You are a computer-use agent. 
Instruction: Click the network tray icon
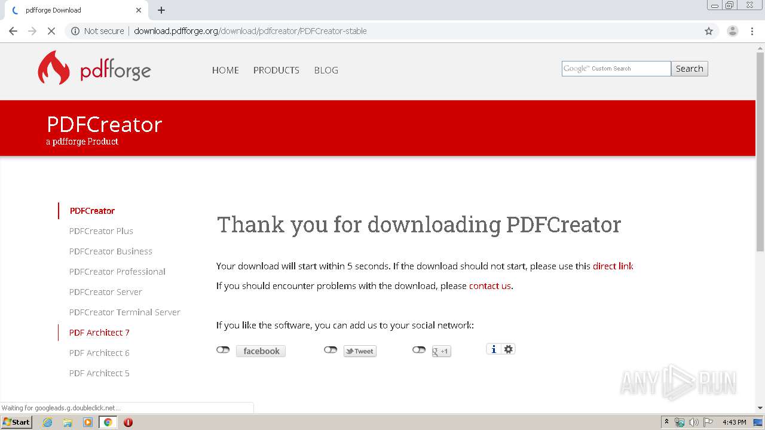(680, 422)
